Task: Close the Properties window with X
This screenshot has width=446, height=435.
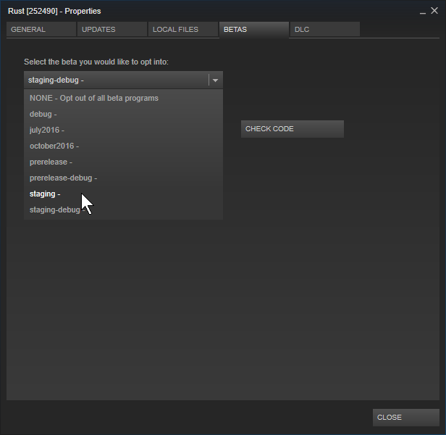Action: pos(434,11)
